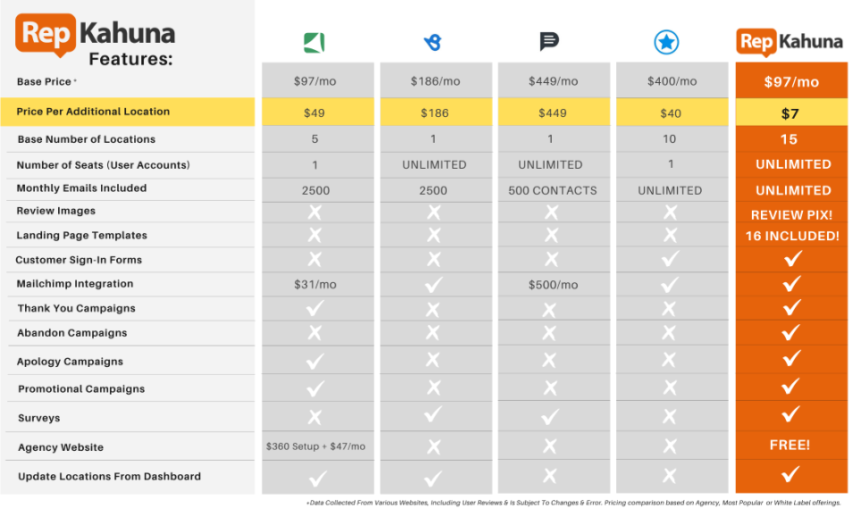Click the Customer Sign-In Forms label
The image size is (853, 508).
(x=79, y=260)
